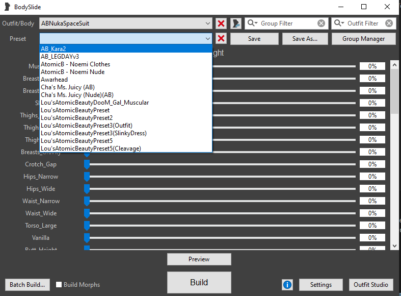
Task: Click the Vanilla percentage value field
Action: [372, 238]
